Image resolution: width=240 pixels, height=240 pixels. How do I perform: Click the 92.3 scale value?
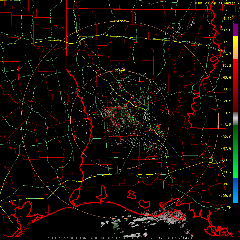pyautogui.click(x=227, y=42)
